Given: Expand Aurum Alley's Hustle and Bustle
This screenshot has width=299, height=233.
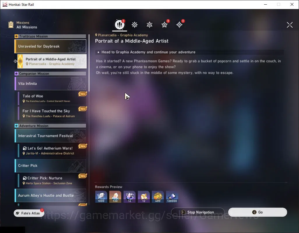Looking at the screenshot, I should [x=50, y=195].
